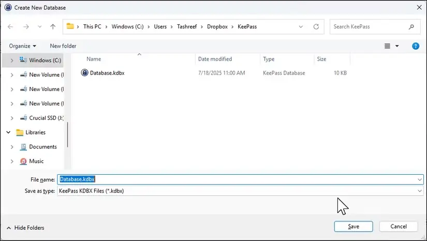Expand the Music library node
Image resolution: width=427 pixels, height=241 pixels.
click(x=12, y=161)
